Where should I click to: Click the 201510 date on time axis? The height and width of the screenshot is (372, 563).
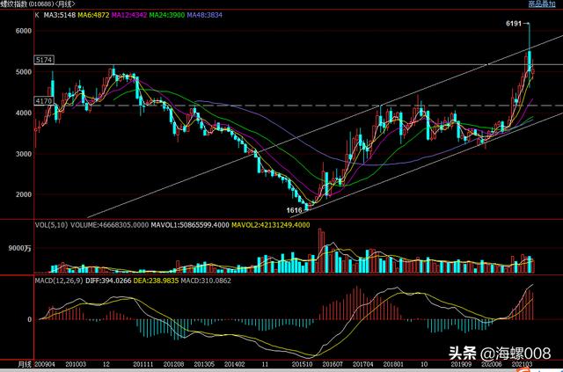[x=303, y=362]
